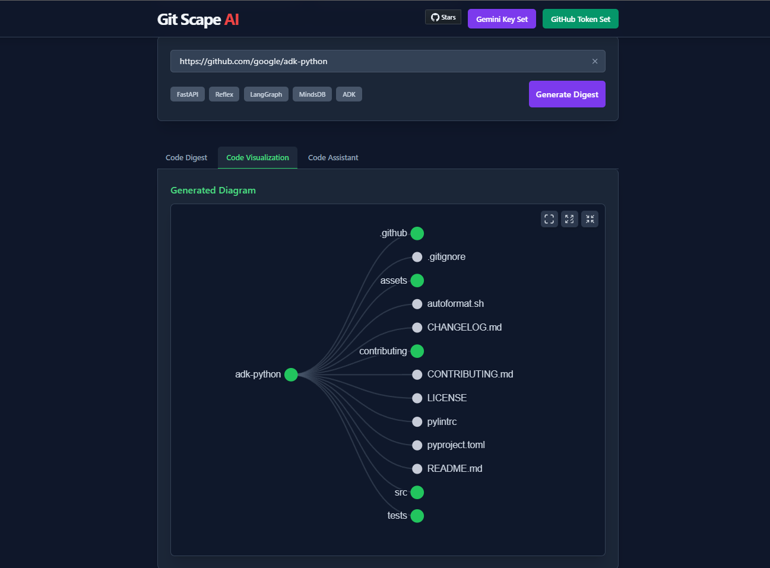The height and width of the screenshot is (568, 770).
Task: Expand the contributing folder node
Action: click(x=417, y=351)
